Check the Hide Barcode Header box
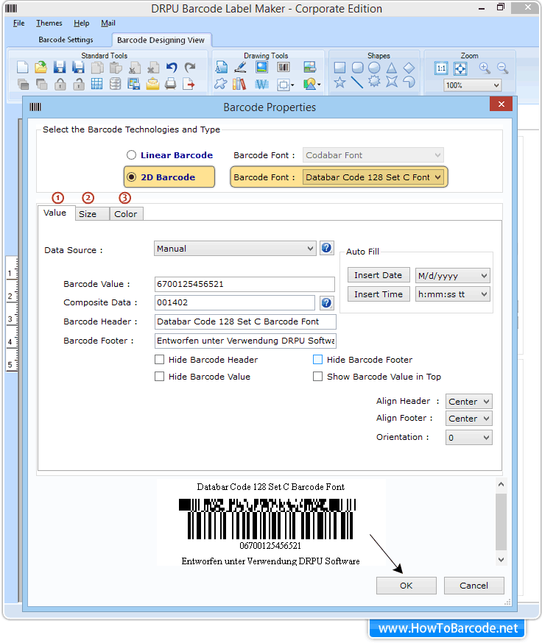 coord(160,360)
